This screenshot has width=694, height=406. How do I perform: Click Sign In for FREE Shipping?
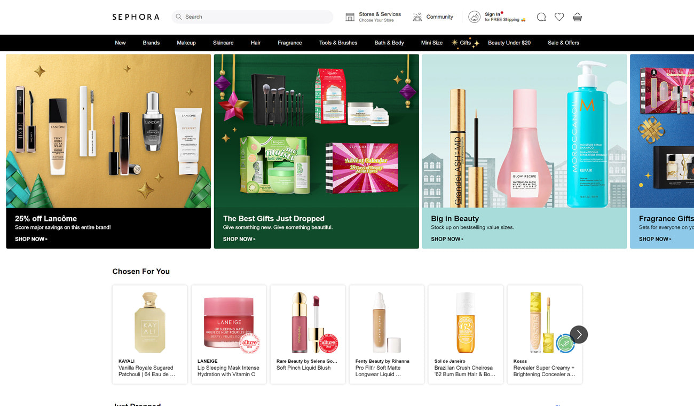point(504,17)
